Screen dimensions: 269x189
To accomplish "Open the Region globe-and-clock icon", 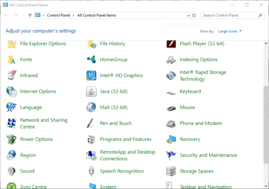I will [x=11, y=155].
